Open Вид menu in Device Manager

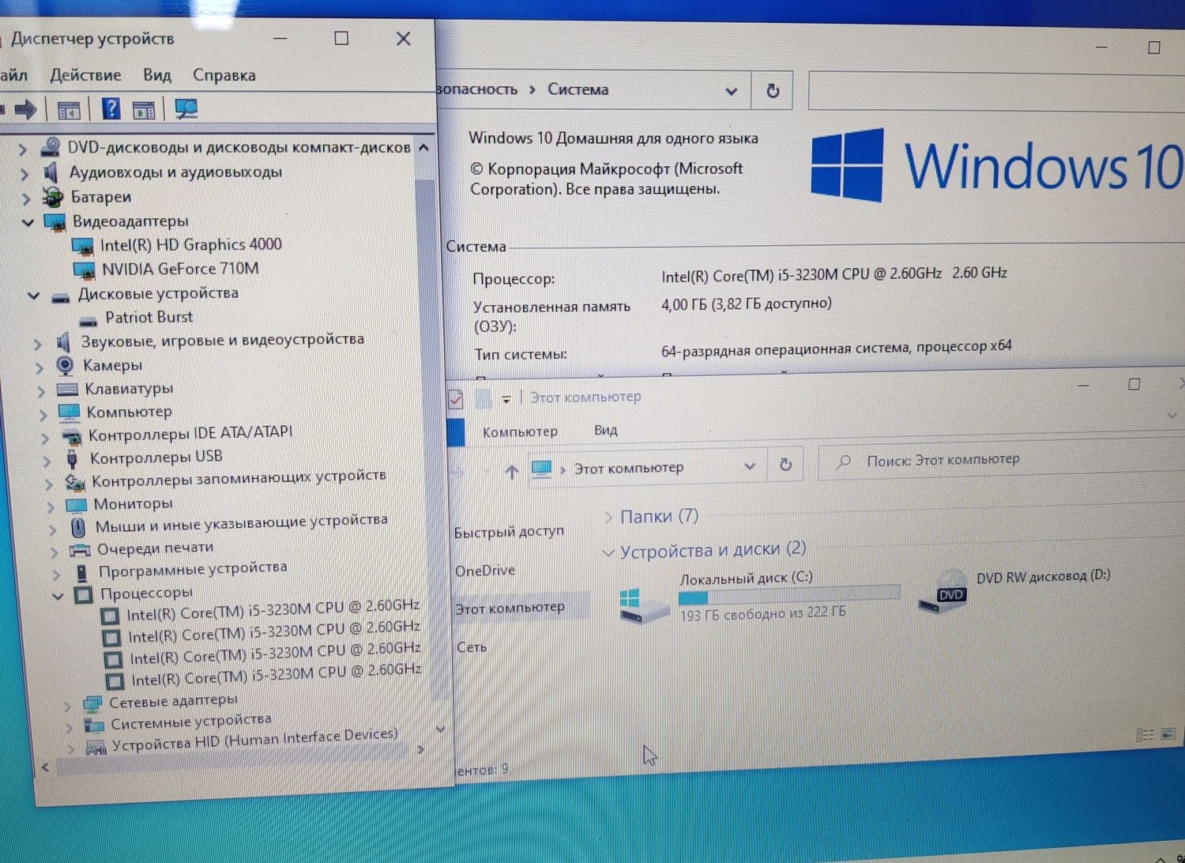point(157,75)
